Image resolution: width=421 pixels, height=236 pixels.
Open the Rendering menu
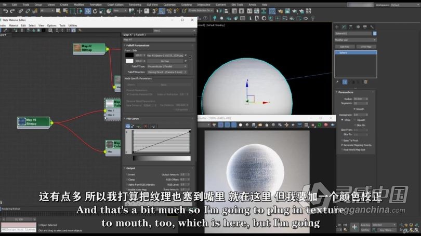click(135, 5)
